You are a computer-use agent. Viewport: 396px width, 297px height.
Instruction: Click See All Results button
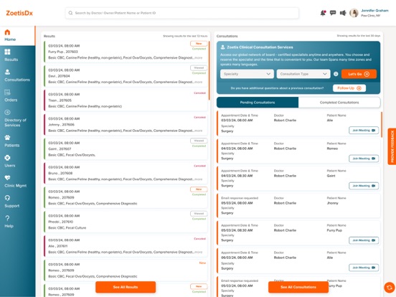pyautogui.click(x=126, y=287)
